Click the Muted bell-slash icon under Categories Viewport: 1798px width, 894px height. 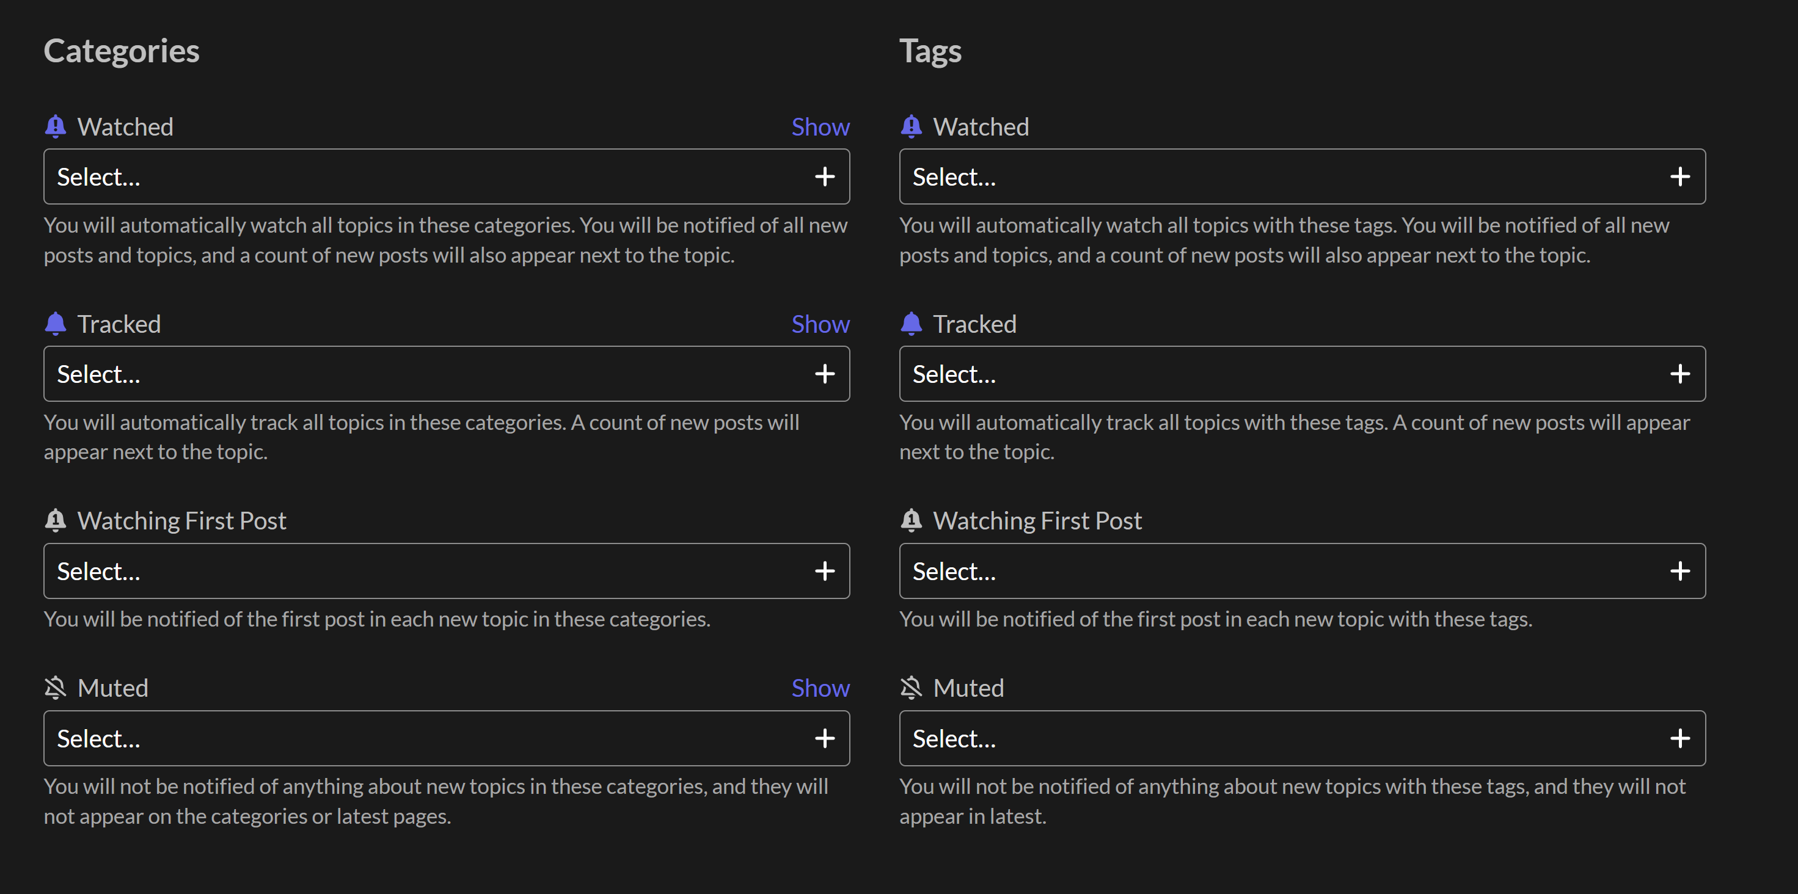coord(55,688)
